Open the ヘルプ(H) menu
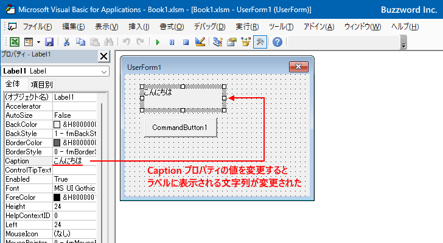Viewport: 443px width, 243px height. click(x=405, y=27)
